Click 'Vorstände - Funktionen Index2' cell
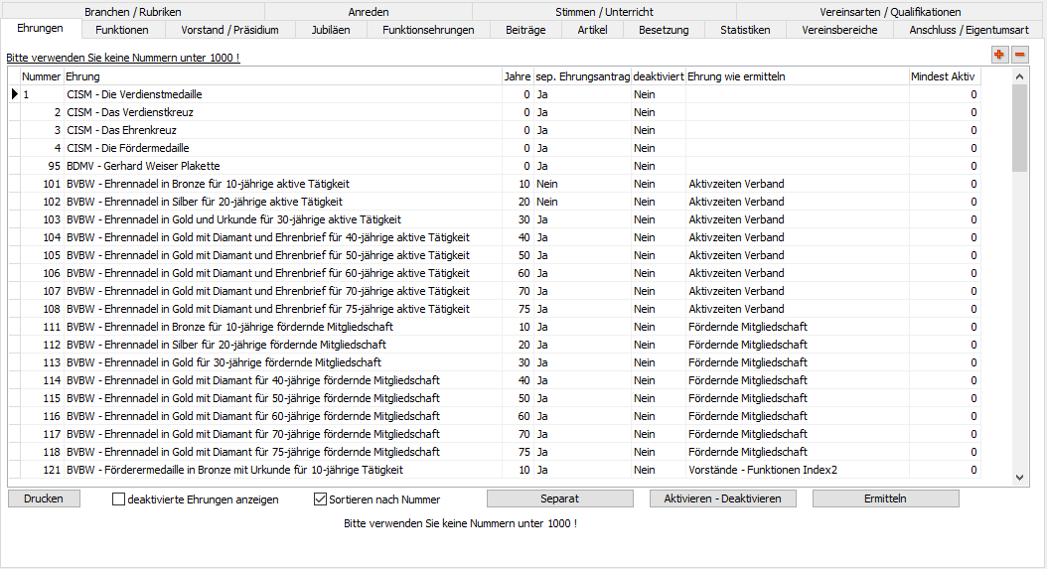1047x569 pixels. pos(798,470)
